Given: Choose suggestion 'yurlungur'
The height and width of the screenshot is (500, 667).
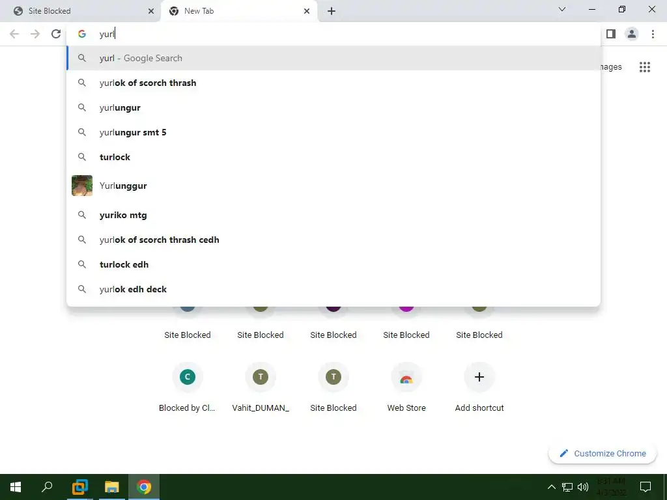Looking at the screenshot, I should pyautogui.click(x=333, y=107).
